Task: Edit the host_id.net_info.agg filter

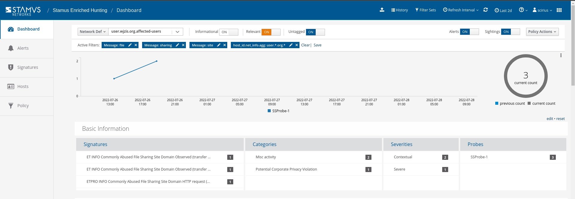Action: point(290,45)
